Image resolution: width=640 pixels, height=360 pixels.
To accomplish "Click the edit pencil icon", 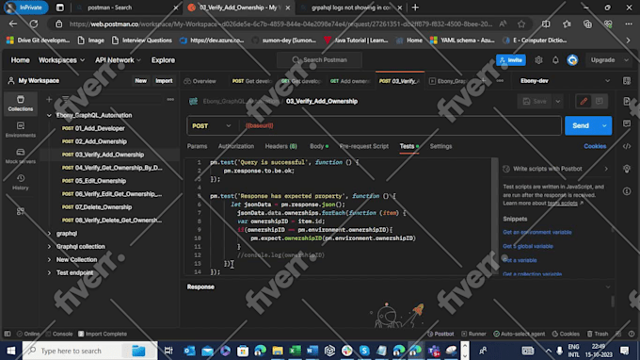I will [x=584, y=102].
